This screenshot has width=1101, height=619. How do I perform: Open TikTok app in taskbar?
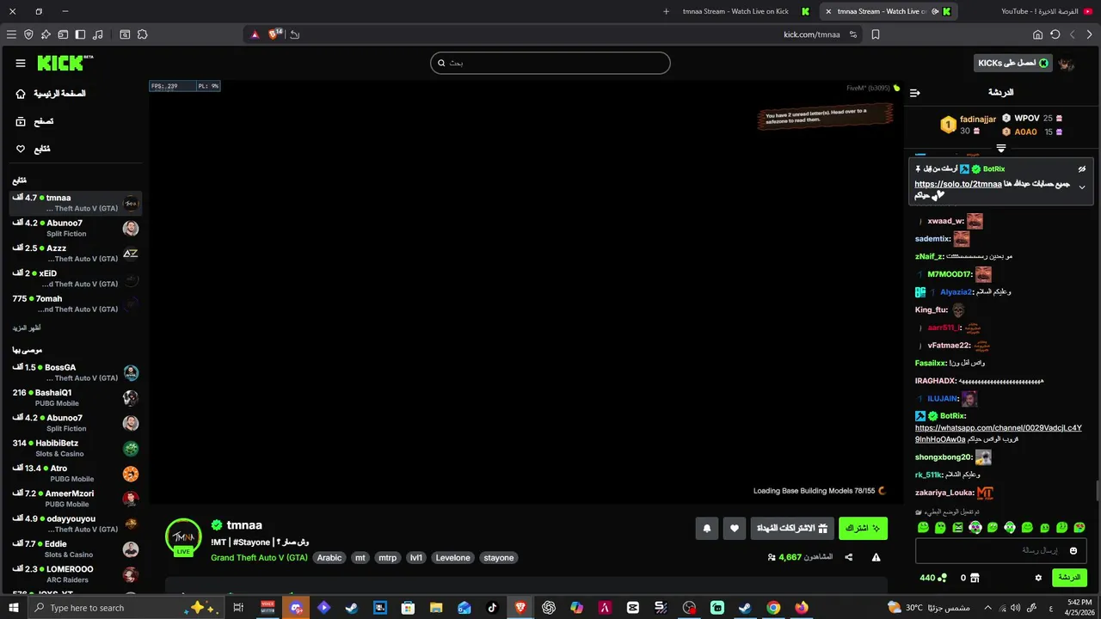pyautogui.click(x=493, y=608)
